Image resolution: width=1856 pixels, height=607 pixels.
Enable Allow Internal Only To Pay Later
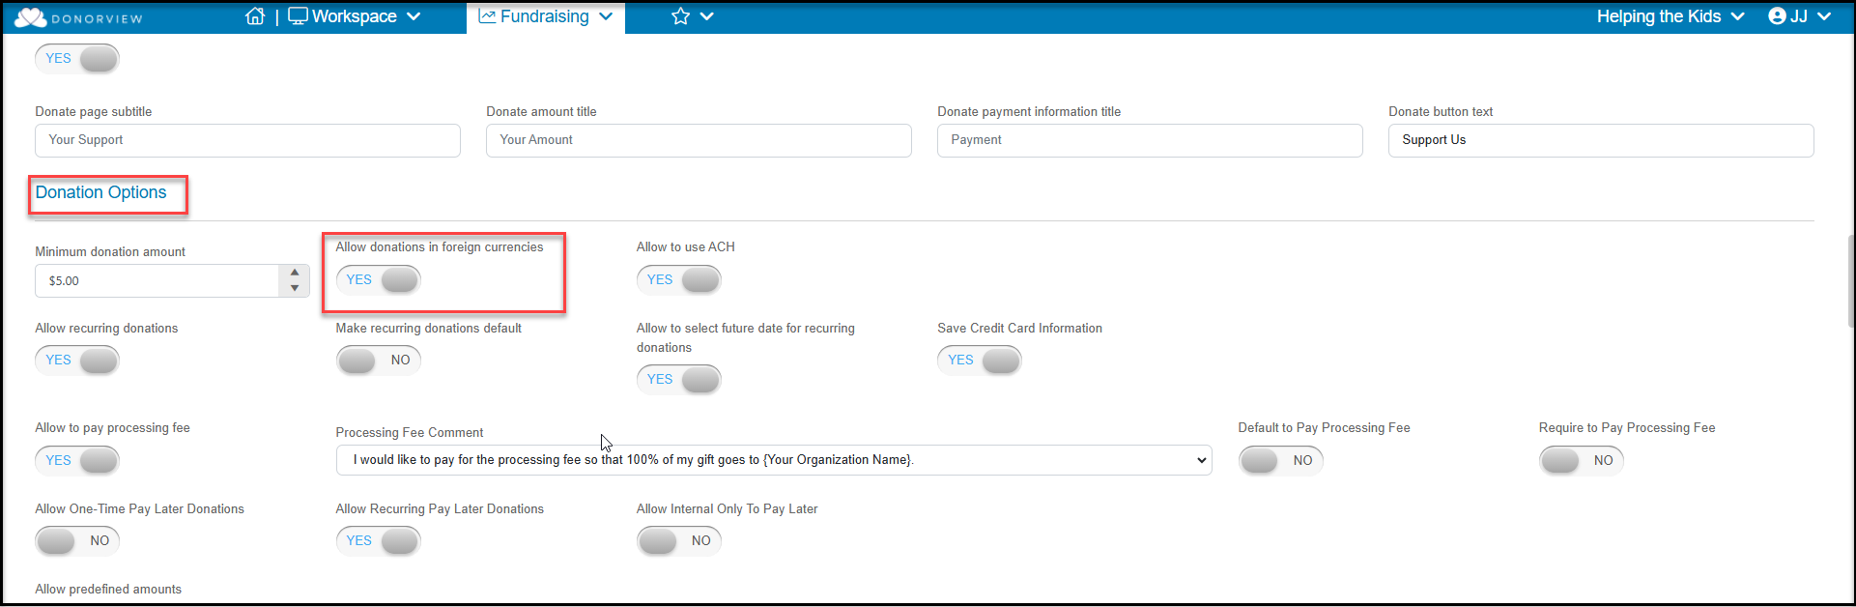pos(678,541)
